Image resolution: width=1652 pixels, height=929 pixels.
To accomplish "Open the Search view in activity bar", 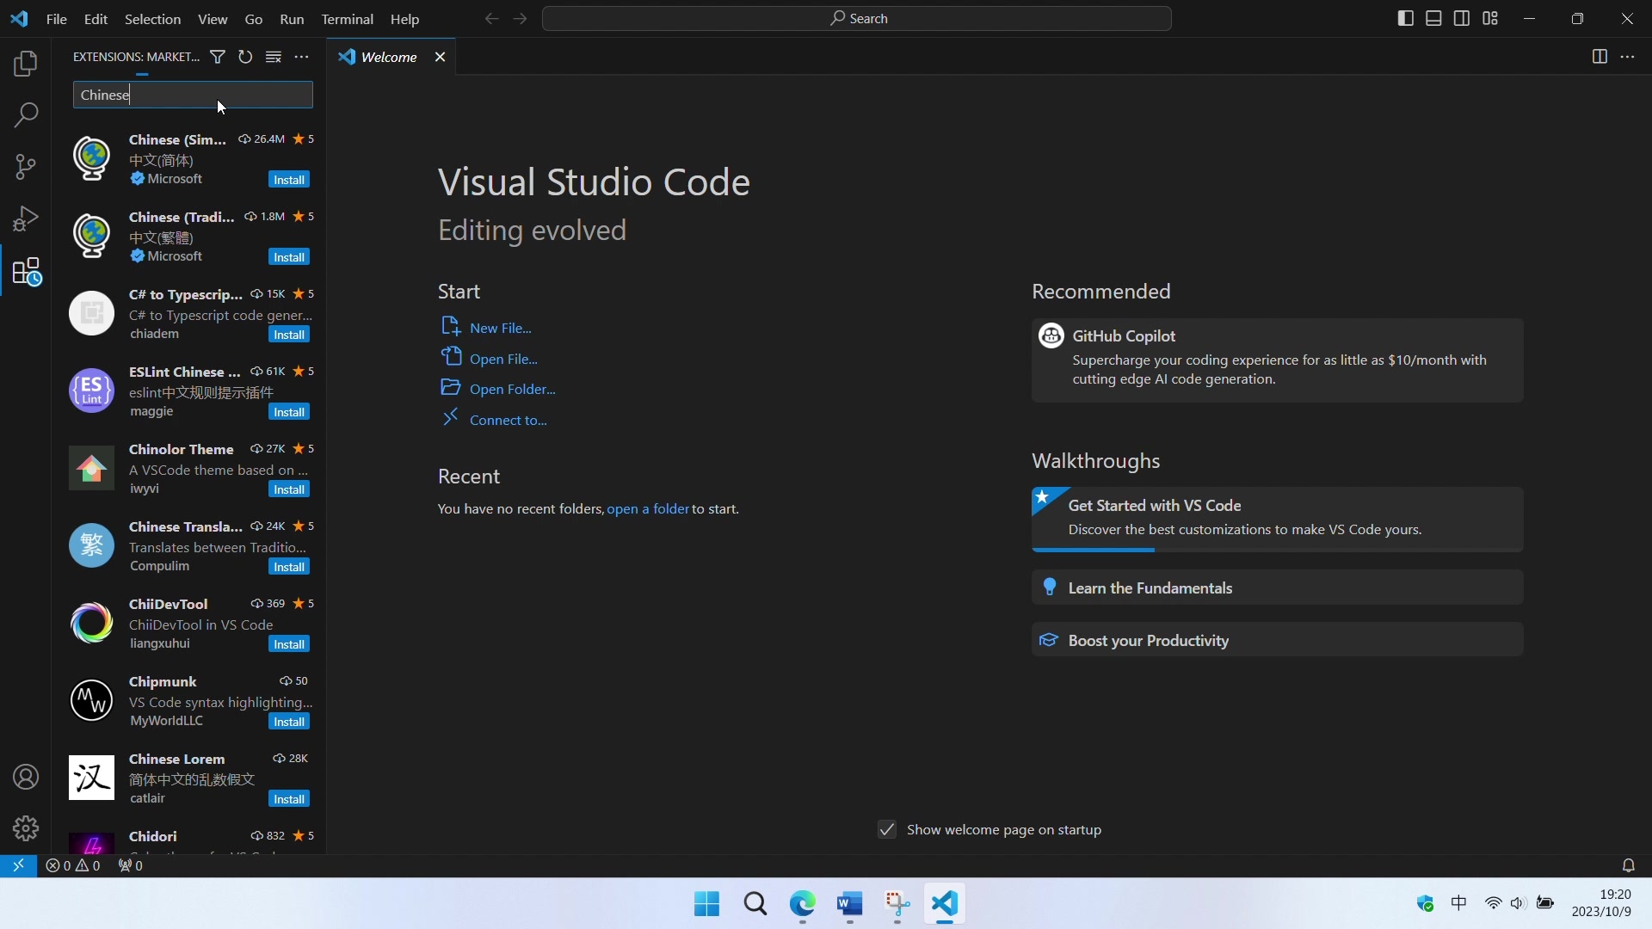I will point(26,114).
